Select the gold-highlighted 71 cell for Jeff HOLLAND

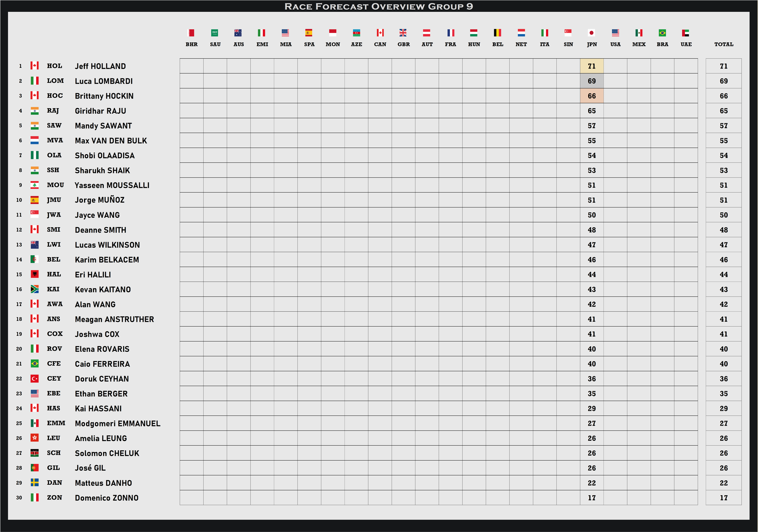tap(592, 66)
